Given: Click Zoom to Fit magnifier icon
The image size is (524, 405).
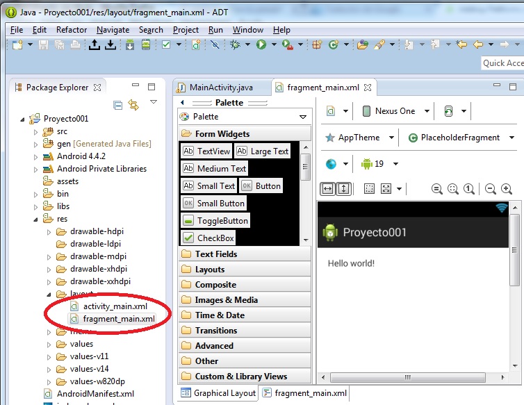Looking at the screenshot, I should 453,189.
